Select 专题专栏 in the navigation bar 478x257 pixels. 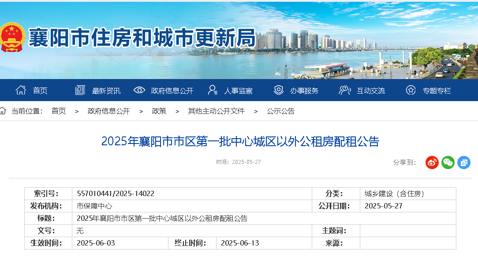click(437, 91)
